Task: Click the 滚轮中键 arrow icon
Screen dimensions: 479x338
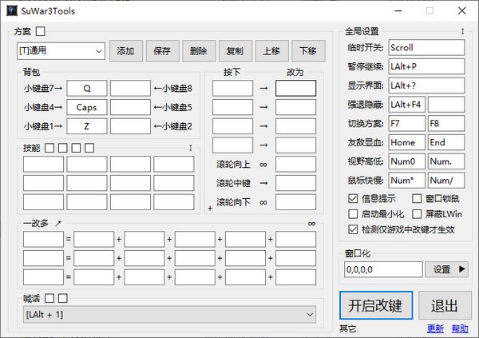Action: [263, 183]
